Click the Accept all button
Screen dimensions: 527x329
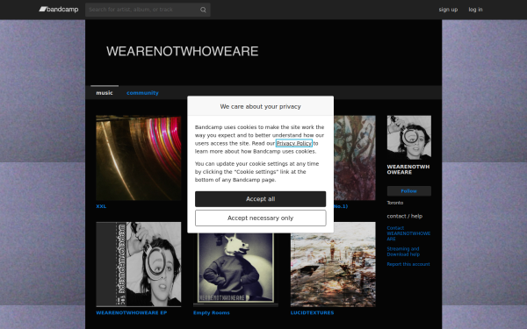click(261, 199)
